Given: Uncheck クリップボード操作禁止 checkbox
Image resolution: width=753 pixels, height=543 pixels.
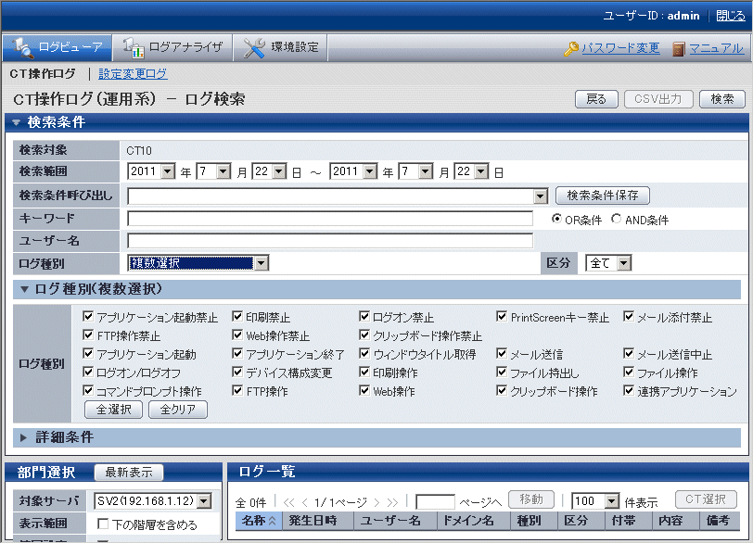Looking at the screenshot, I should (x=364, y=335).
